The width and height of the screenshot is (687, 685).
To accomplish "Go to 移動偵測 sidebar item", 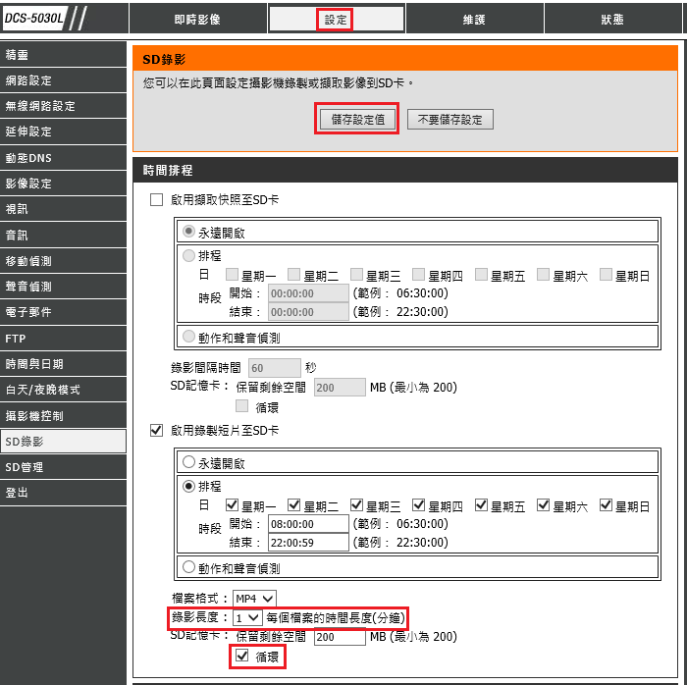I will click(64, 261).
